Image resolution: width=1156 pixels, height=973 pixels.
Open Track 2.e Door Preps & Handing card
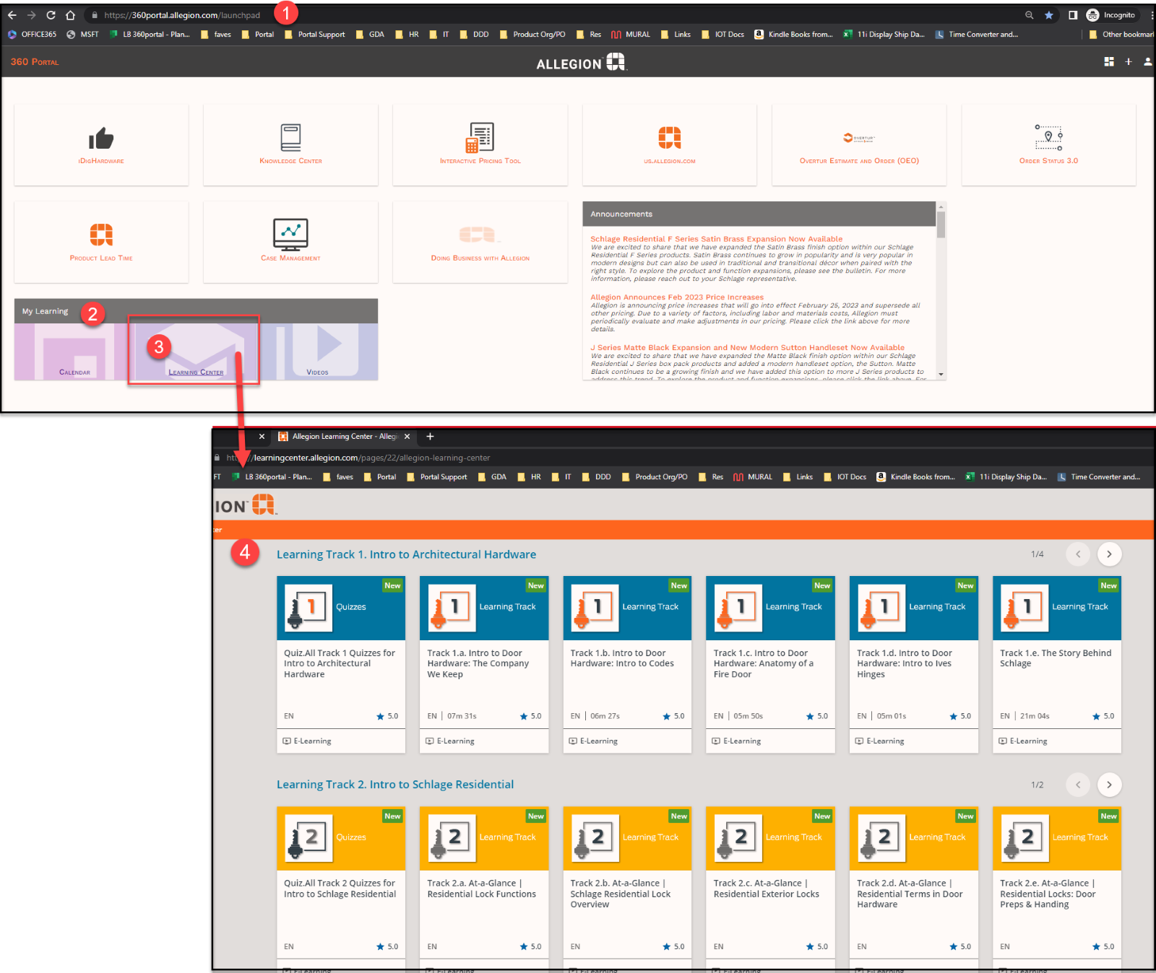click(x=1057, y=888)
